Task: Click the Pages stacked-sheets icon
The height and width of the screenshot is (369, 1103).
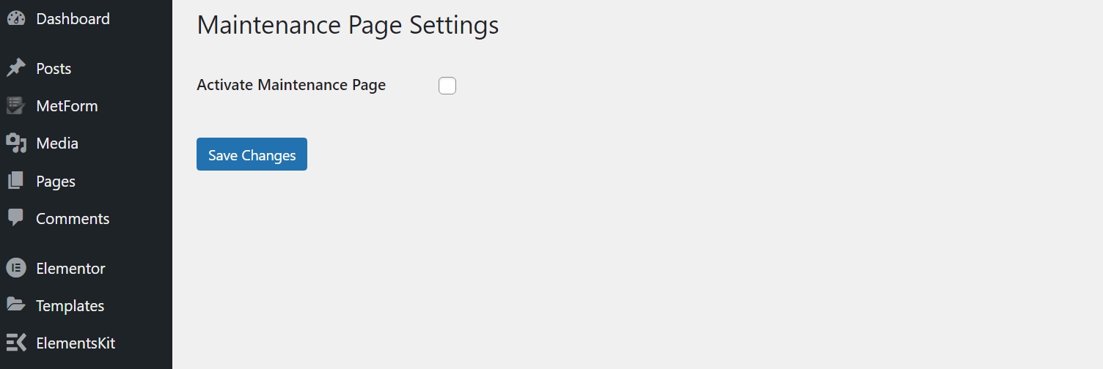Action: tap(15, 181)
